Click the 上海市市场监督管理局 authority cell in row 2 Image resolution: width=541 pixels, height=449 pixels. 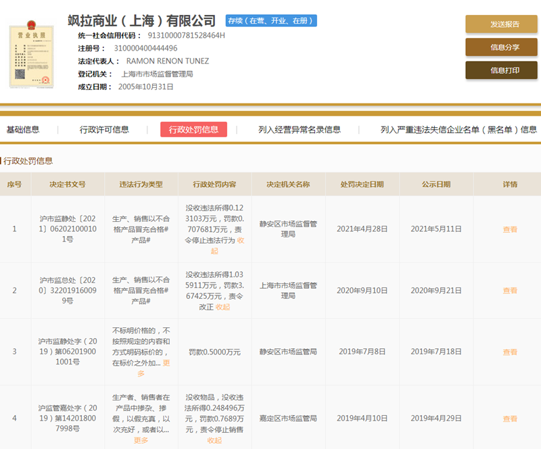pos(288,290)
